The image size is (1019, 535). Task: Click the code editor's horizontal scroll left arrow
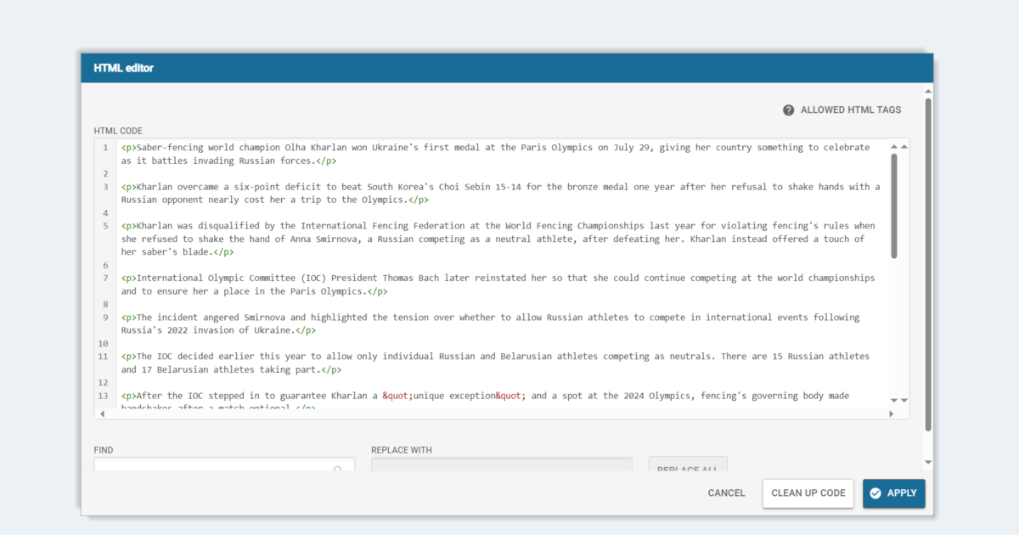(102, 414)
